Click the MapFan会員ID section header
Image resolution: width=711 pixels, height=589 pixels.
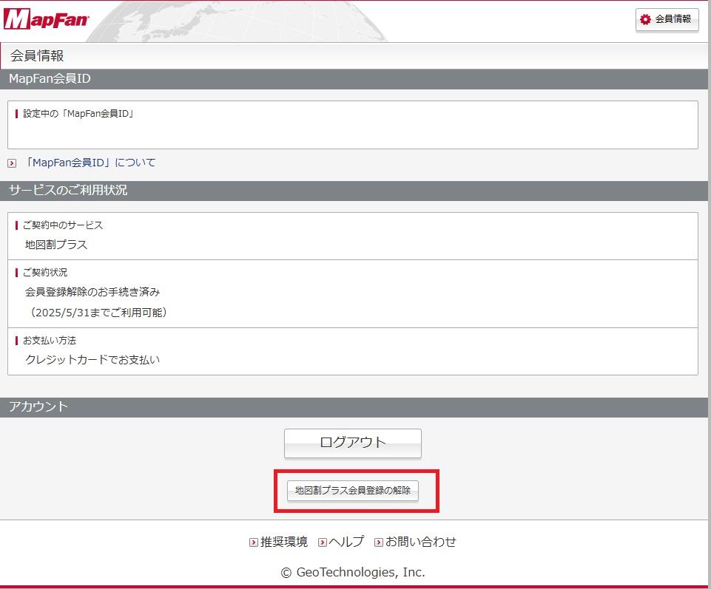354,79
